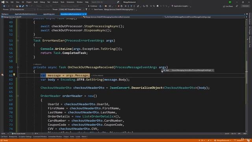Click the Preview button at top right
The height and width of the screenshot is (142, 252).
tap(245, 6)
